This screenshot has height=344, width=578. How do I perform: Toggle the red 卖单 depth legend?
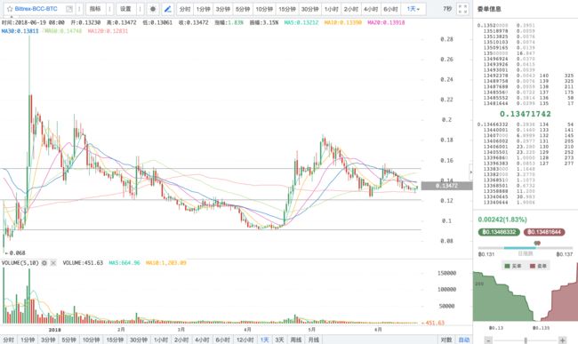click(538, 266)
